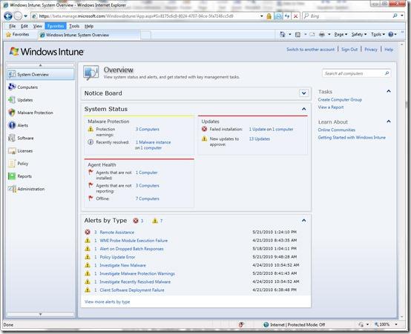Screen dimensions: 411x334
Task: Click the Home toolbar icon
Action: click(283, 34)
